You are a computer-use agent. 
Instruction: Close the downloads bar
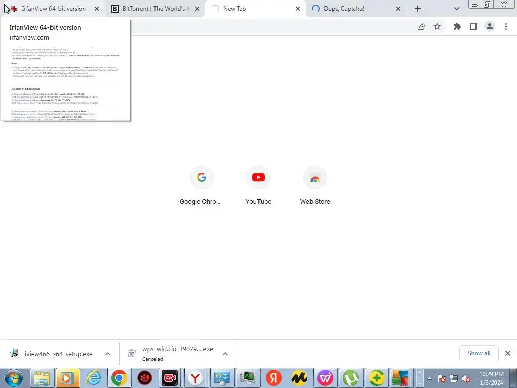tap(508, 353)
